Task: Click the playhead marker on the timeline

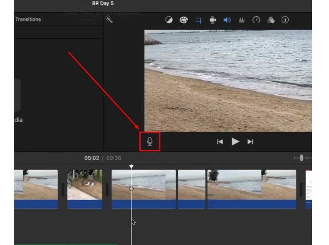Action: tap(131, 167)
